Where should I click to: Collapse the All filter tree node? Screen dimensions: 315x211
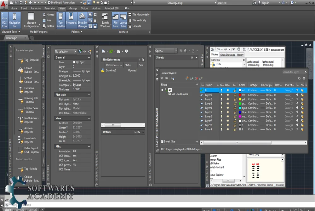162,90
